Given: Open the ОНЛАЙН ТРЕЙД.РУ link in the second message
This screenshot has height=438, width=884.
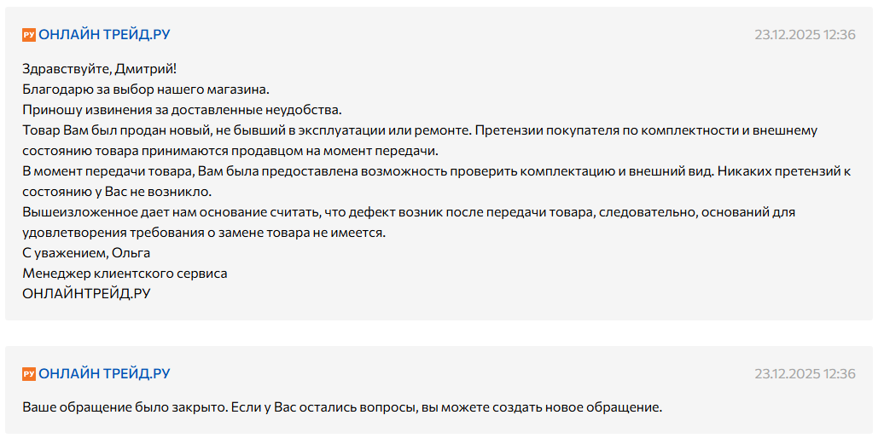Looking at the screenshot, I should click(104, 374).
